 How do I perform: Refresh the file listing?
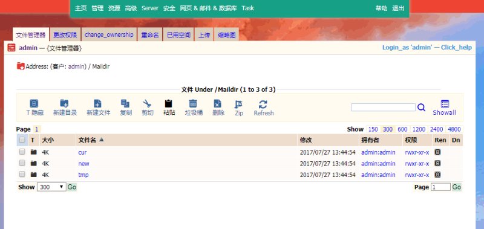(x=263, y=104)
